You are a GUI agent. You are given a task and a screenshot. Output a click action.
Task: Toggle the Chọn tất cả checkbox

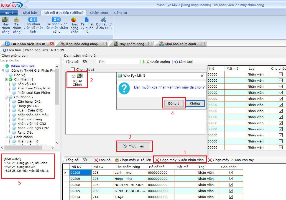73,69
